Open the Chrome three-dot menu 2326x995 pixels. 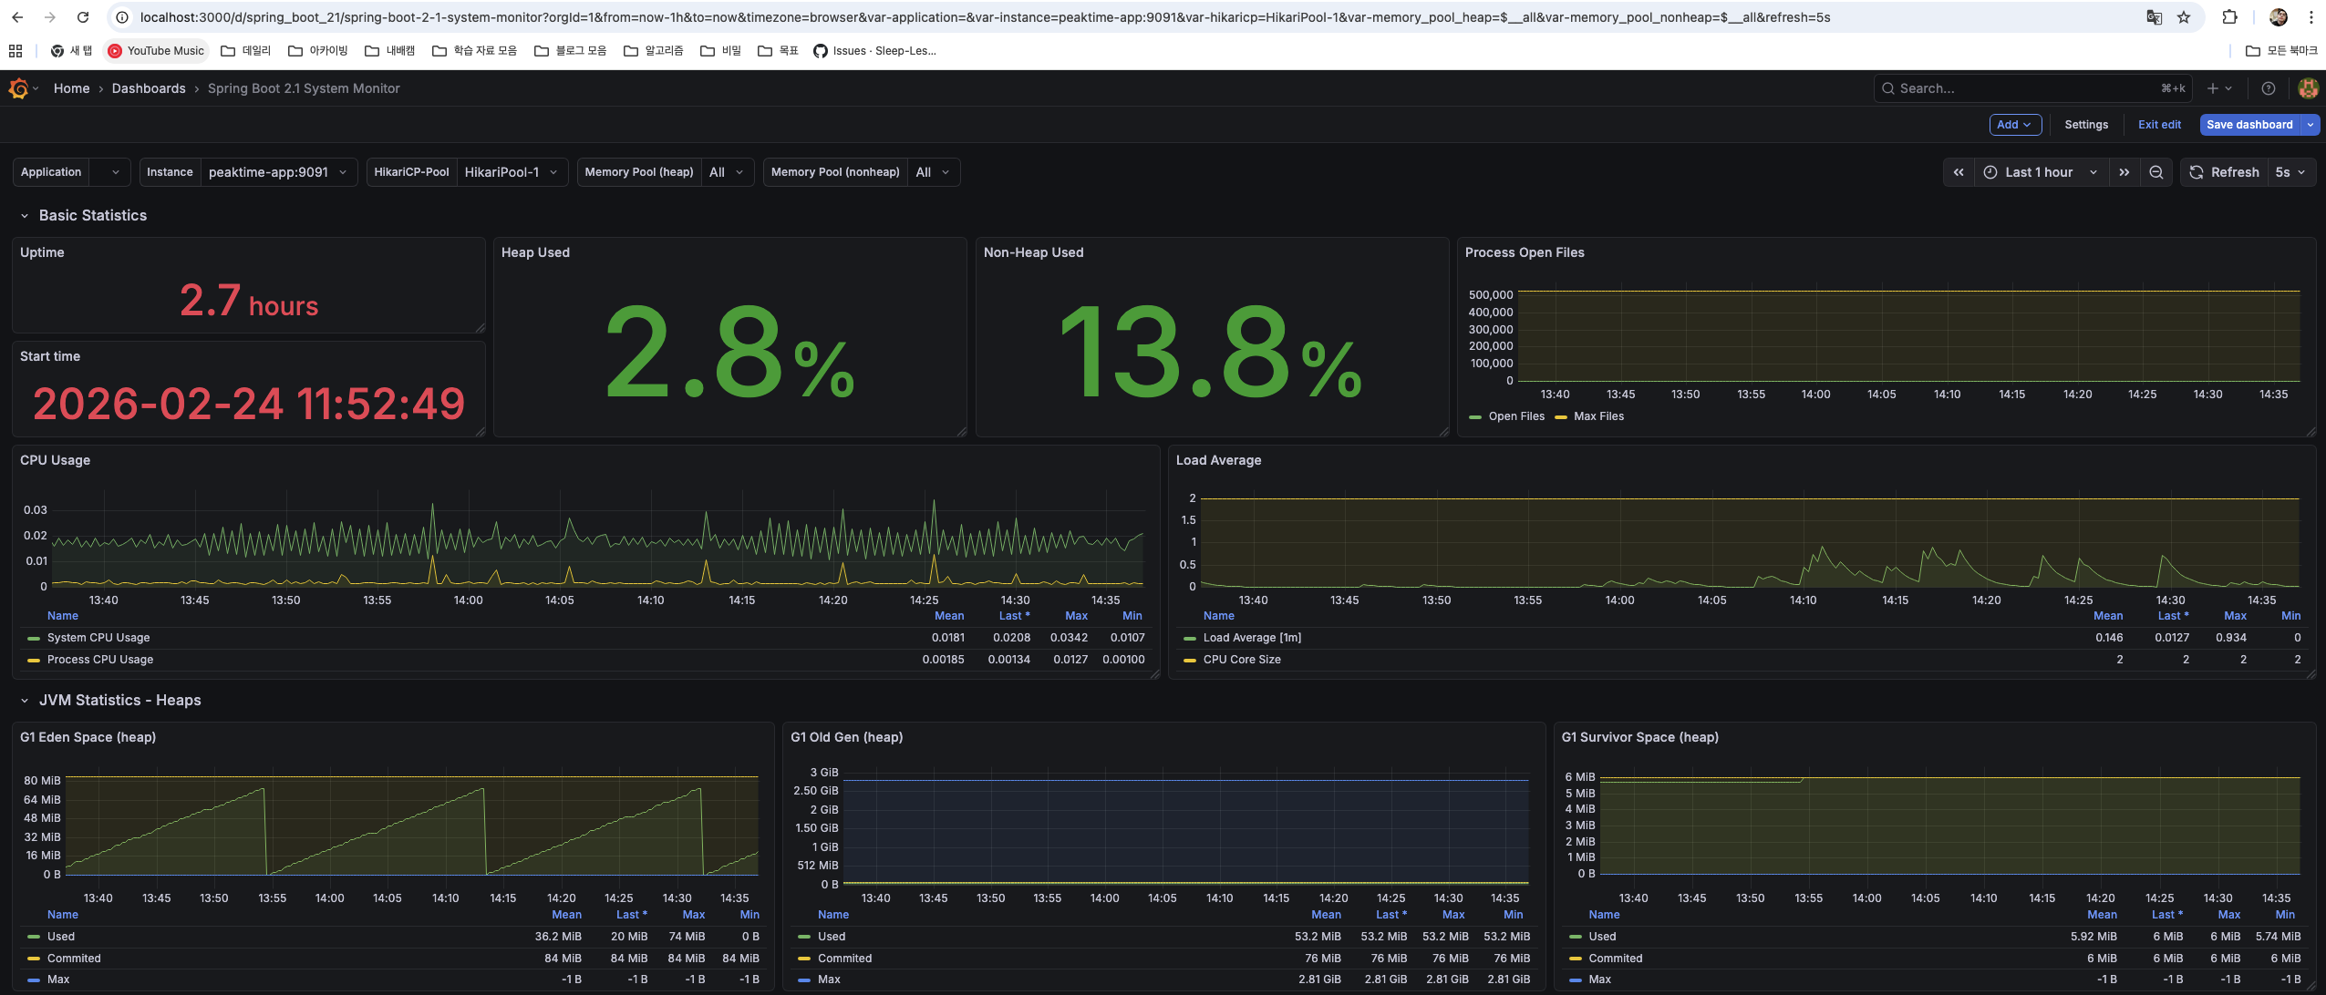click(x=2311, y=17)
